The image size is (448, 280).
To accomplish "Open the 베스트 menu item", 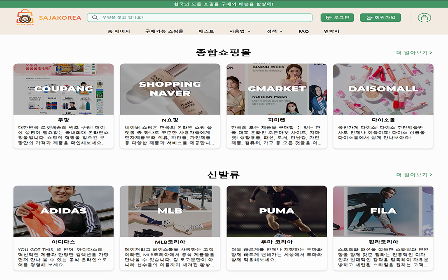I will [x=206, y=31].
